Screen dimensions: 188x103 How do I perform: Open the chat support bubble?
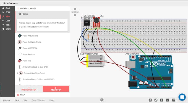pos(182,97)
